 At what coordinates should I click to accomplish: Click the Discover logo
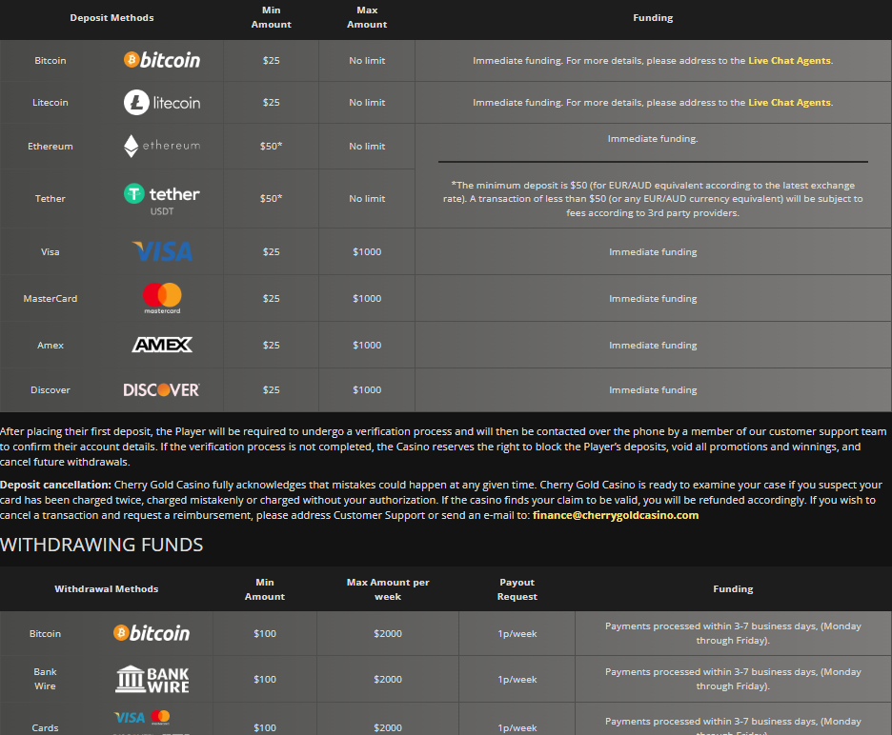(162, 390)
